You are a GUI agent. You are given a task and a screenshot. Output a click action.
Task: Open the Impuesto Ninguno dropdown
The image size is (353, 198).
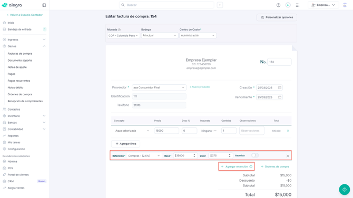(x=209, y=131)
